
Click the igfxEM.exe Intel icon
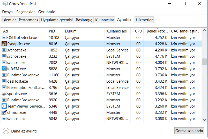4,69
